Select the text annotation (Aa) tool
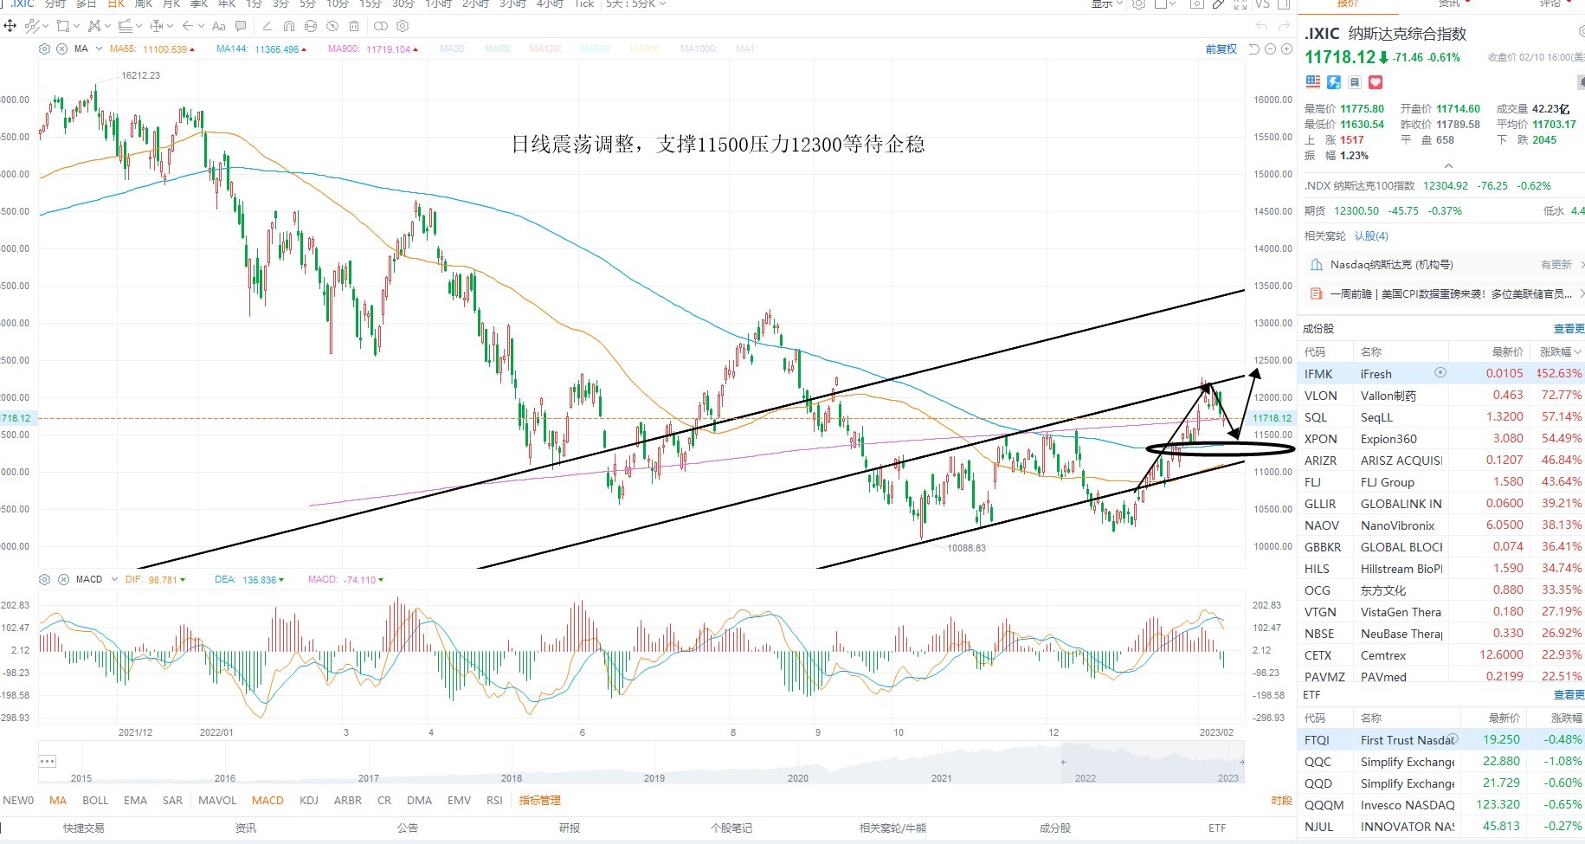Viewport: 1585px width, 844px height. (x=218, y=26)
